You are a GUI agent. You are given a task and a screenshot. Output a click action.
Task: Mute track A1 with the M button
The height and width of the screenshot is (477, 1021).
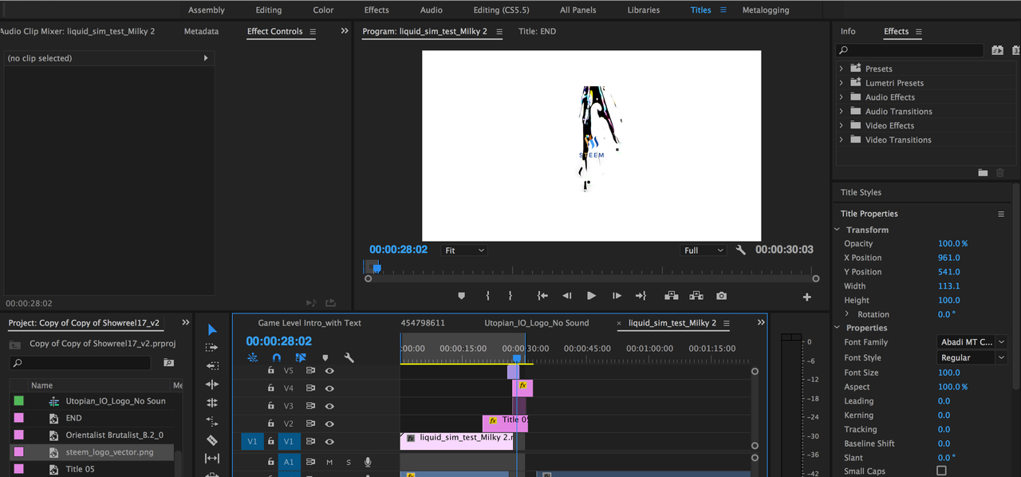pyautogui.click(x=329, y=462)
